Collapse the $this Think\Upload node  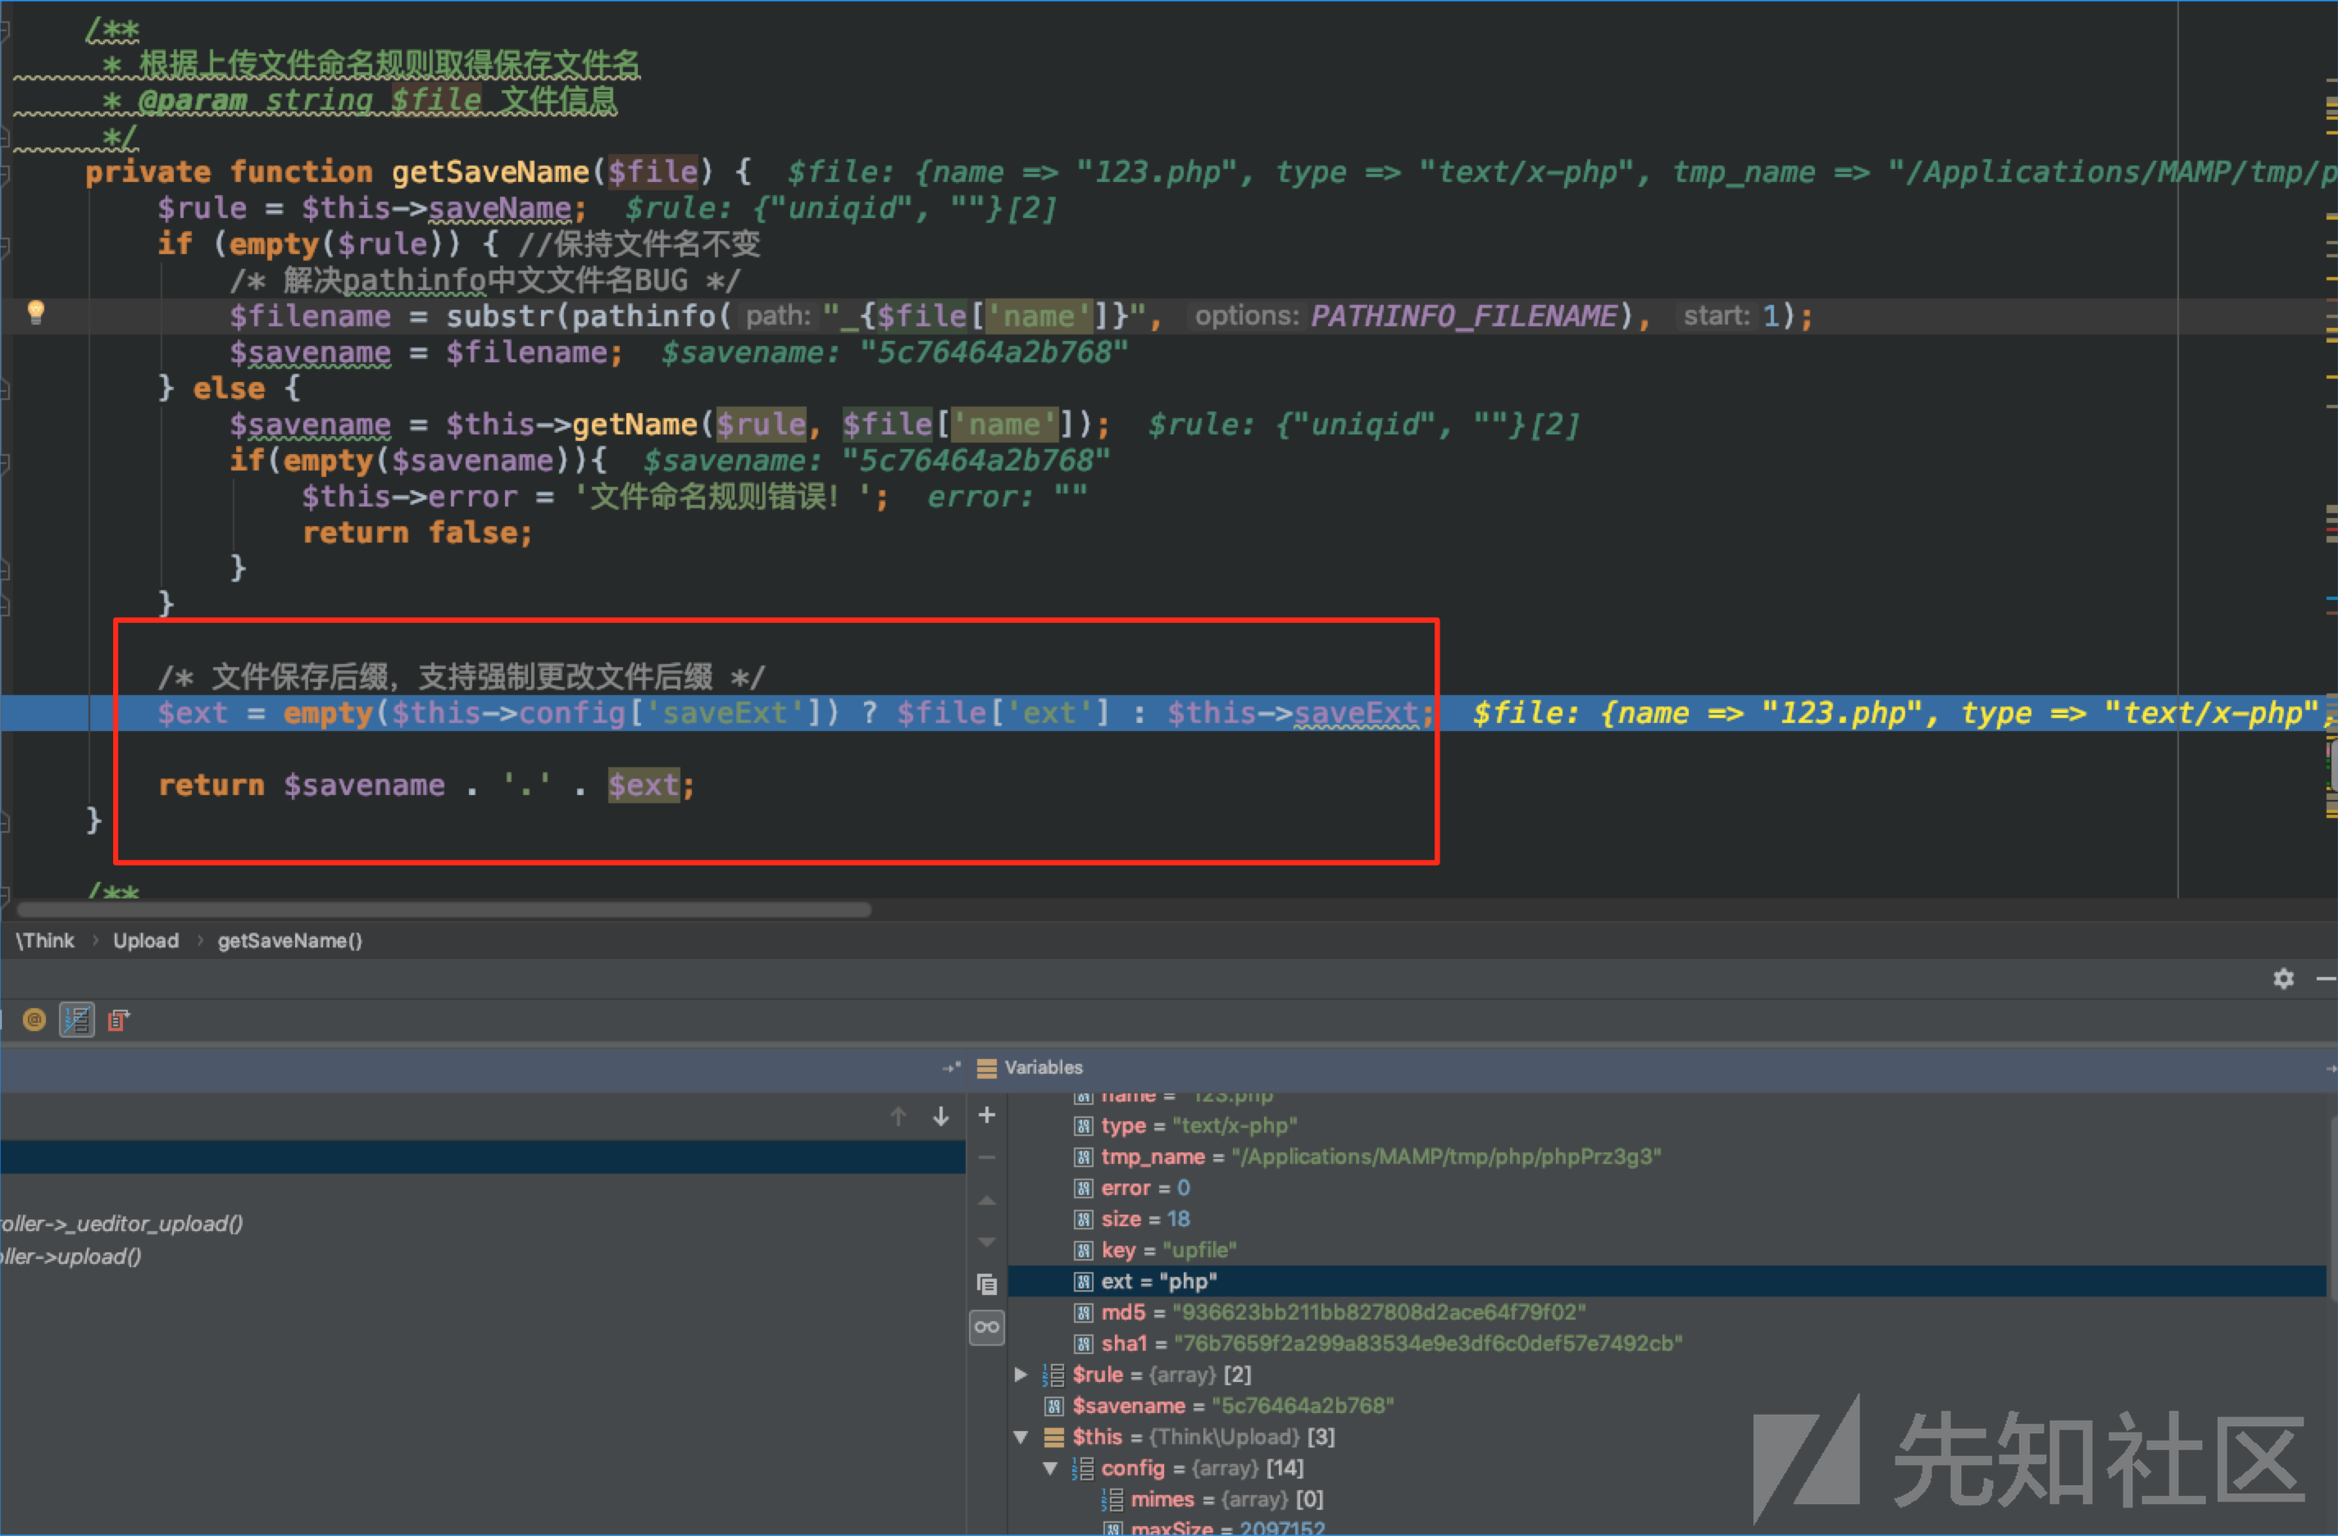click(x=1021, y=1438)
